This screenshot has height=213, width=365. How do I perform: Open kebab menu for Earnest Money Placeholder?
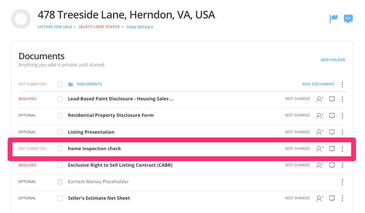342,182
